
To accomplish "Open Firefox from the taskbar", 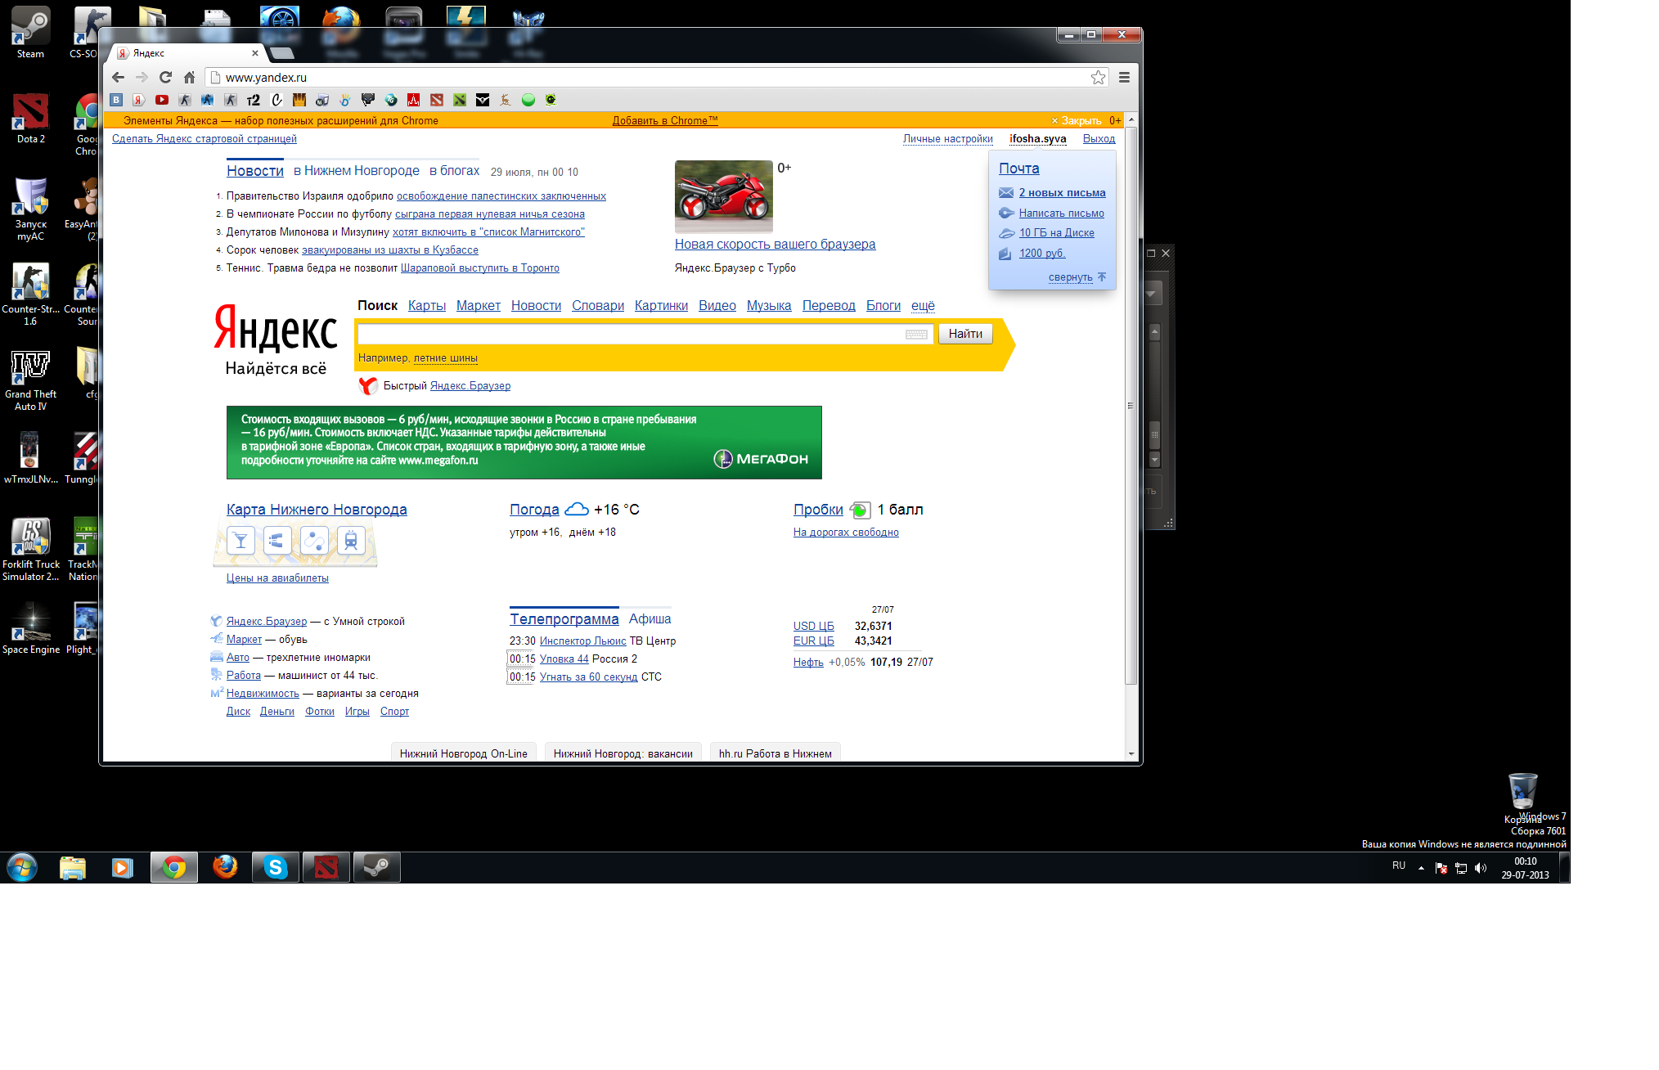I will coord(224,867).
